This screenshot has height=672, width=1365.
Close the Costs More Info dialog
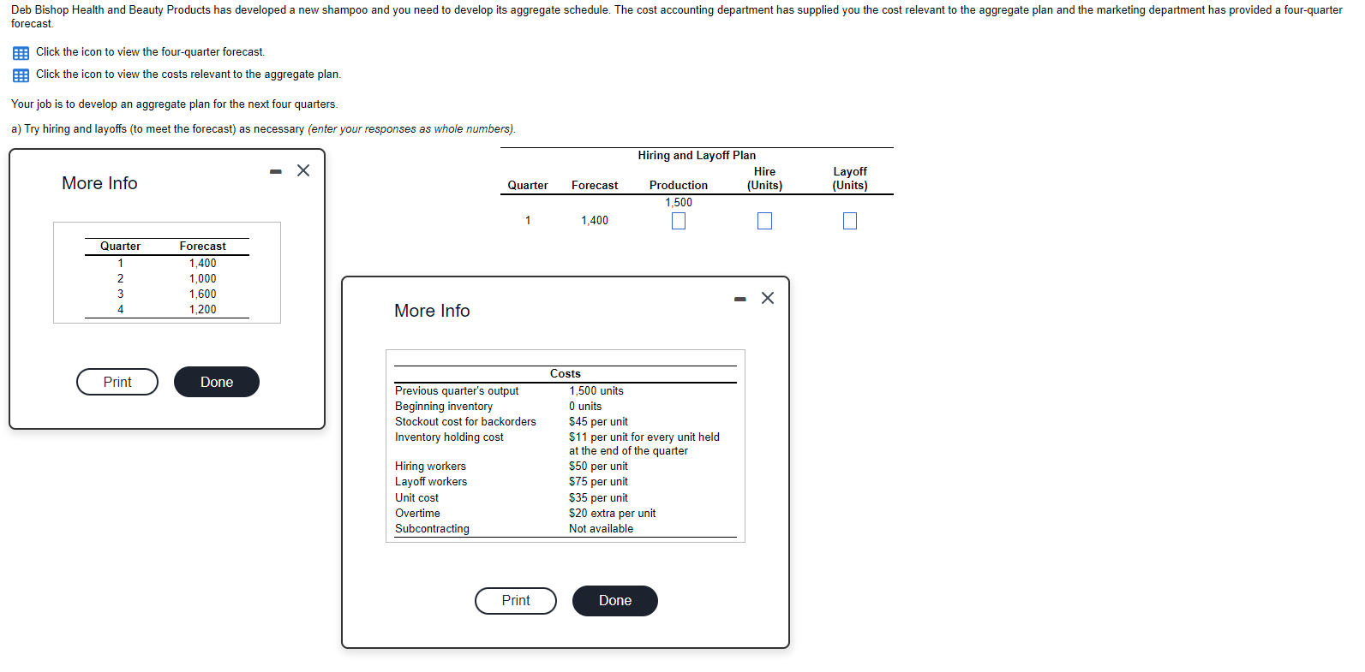(x=768, y=298)
